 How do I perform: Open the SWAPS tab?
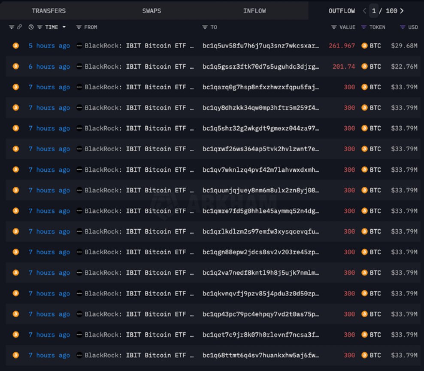pyautogui.click(x=151, y=11)
